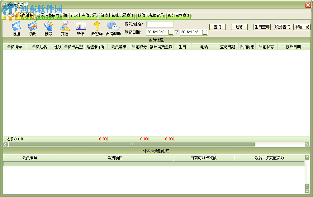313x197 pixels.
Task: Click the 消费项目 column header
Action: (115, 158)
